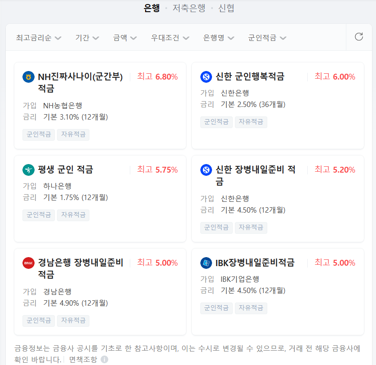Click 최고 5.00% on IBK장병내일준비적금 card
This screenshot has width=376, height=365.
(335, 263)
